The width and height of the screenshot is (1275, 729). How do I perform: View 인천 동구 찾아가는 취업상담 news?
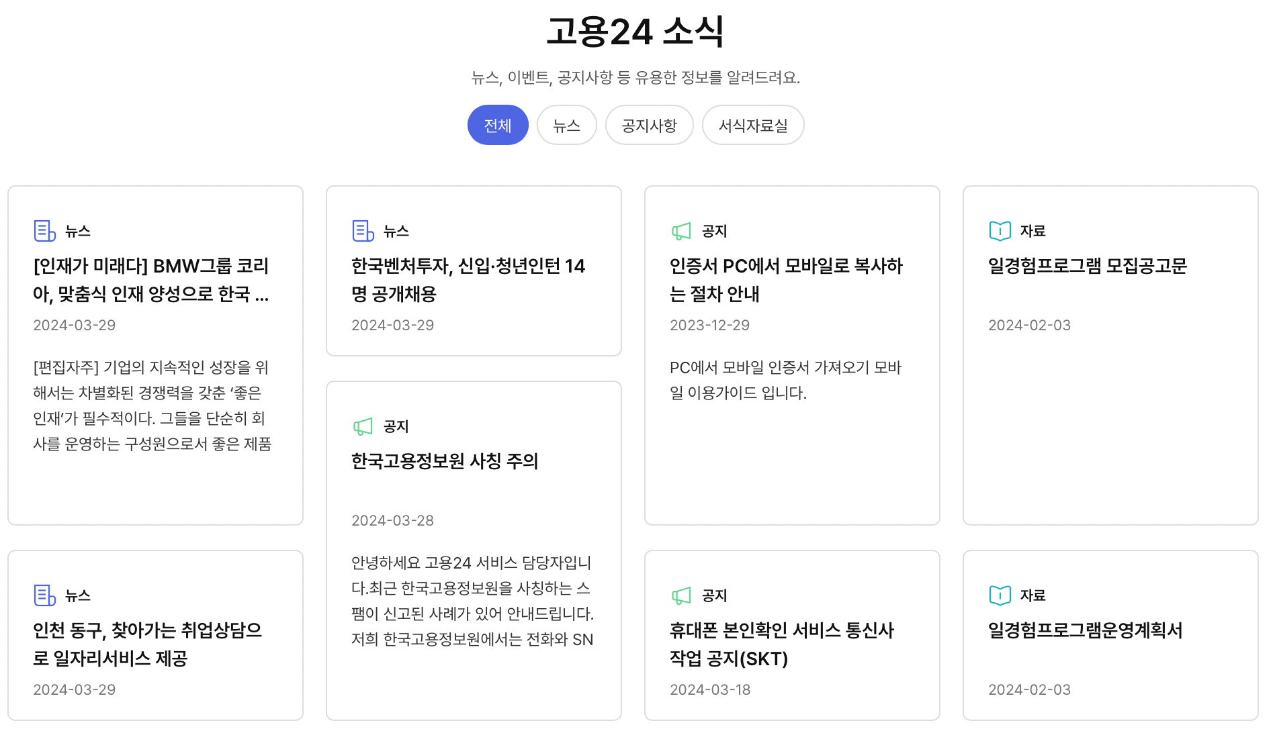click(148, 645)
